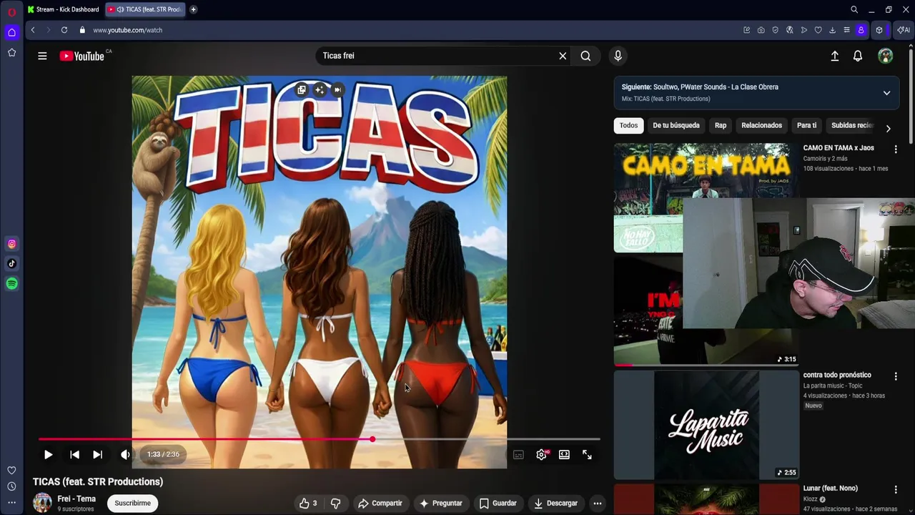This screenshot has width=915, height=515.
Task: Start voice search with the microphone icon
Action: [618, 56]
